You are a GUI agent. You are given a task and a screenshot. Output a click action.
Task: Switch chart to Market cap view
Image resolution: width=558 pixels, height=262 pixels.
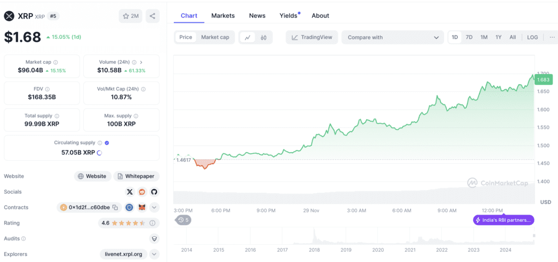click(x=215, y=37)
